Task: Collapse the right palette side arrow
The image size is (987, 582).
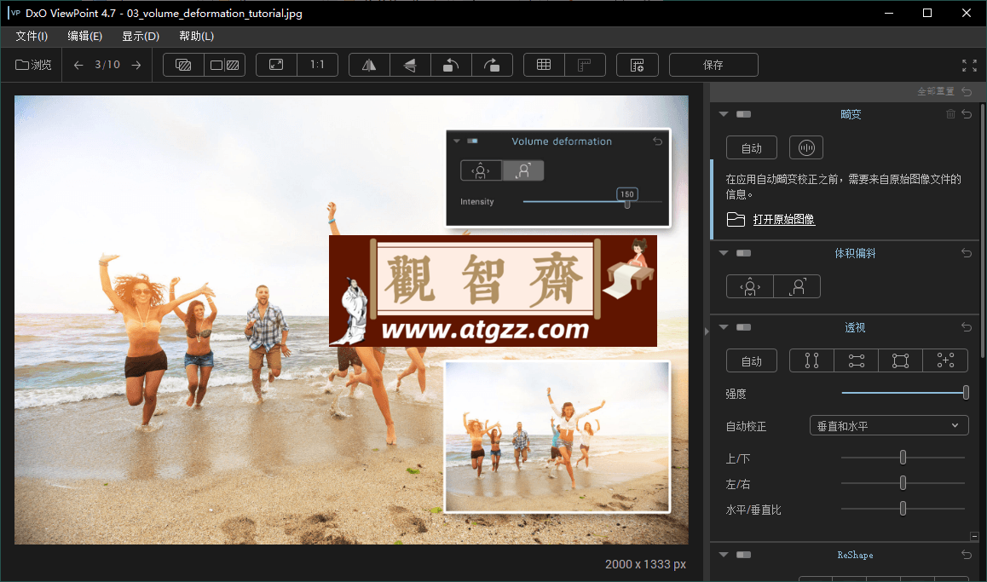Action: click(707, 331)
